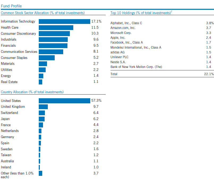
Task: Select the 9.5 value for Financials
Action: 96,45
